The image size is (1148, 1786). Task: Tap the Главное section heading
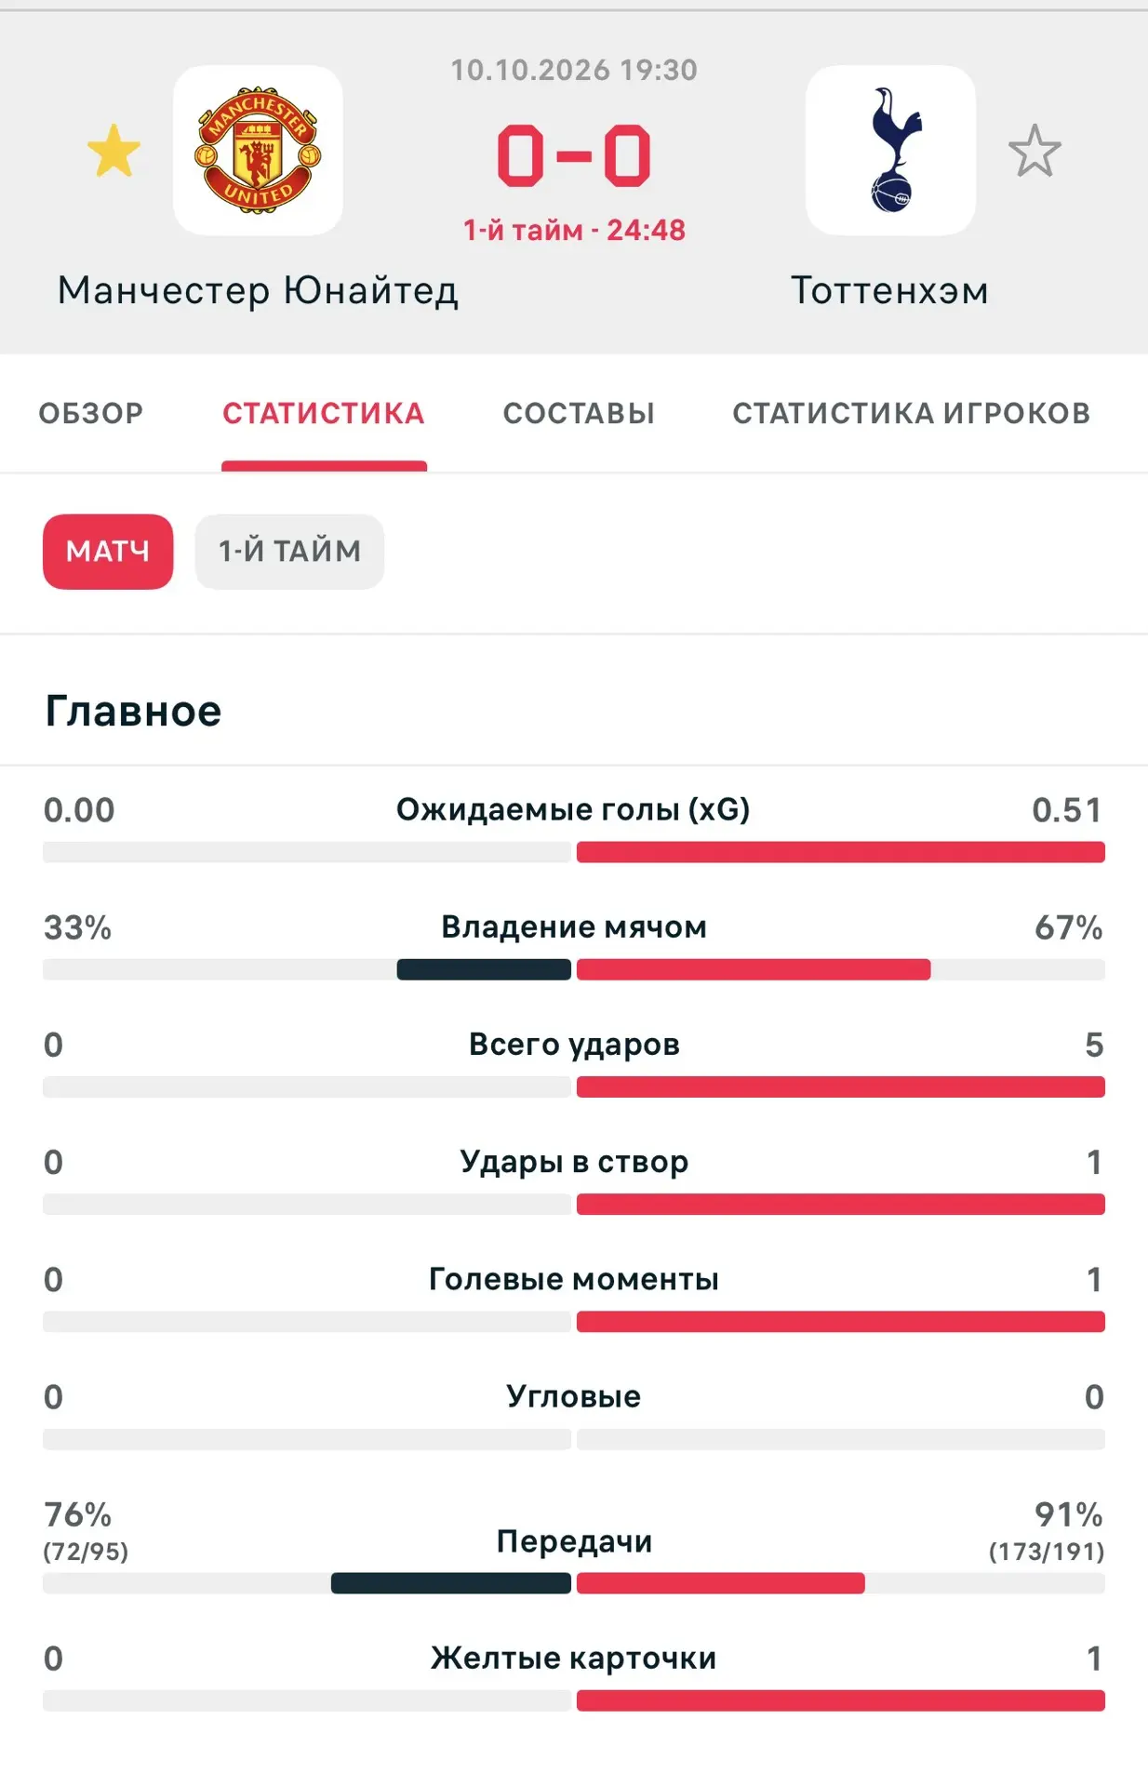[x=133, y=712]
